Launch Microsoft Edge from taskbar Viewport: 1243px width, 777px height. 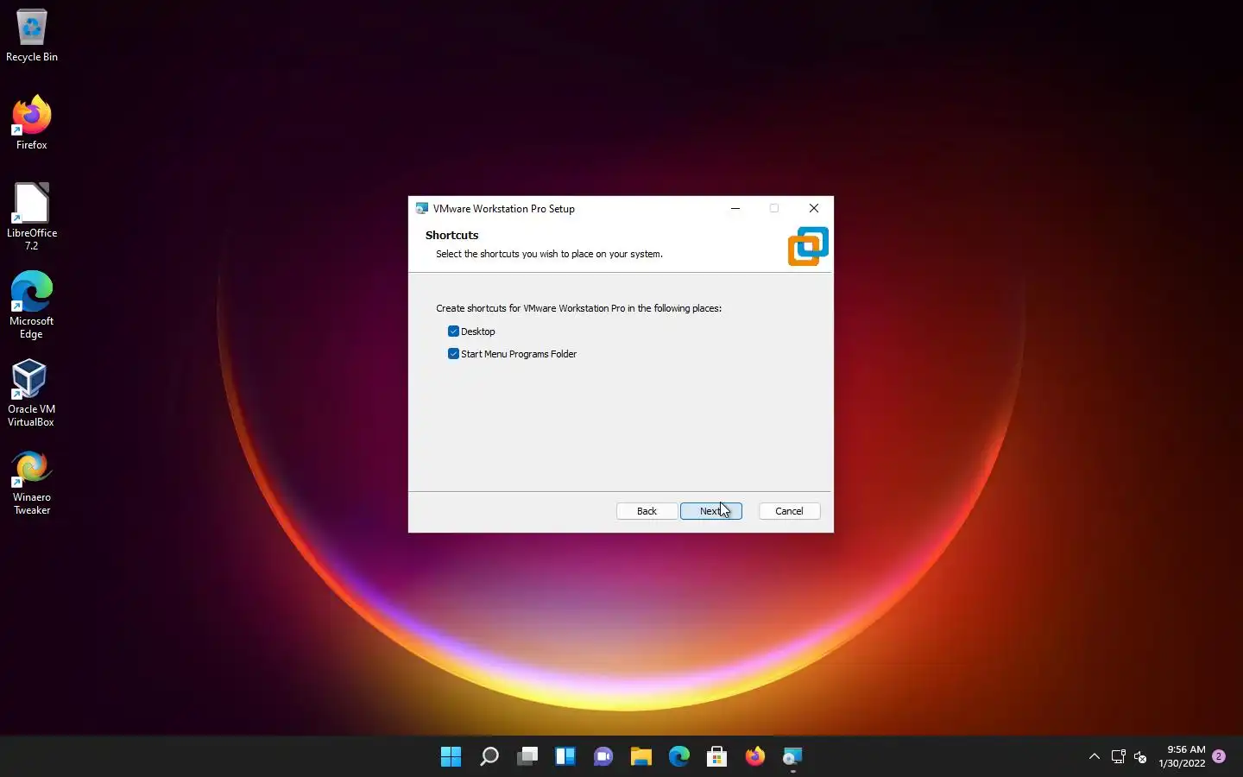[679, 757]
